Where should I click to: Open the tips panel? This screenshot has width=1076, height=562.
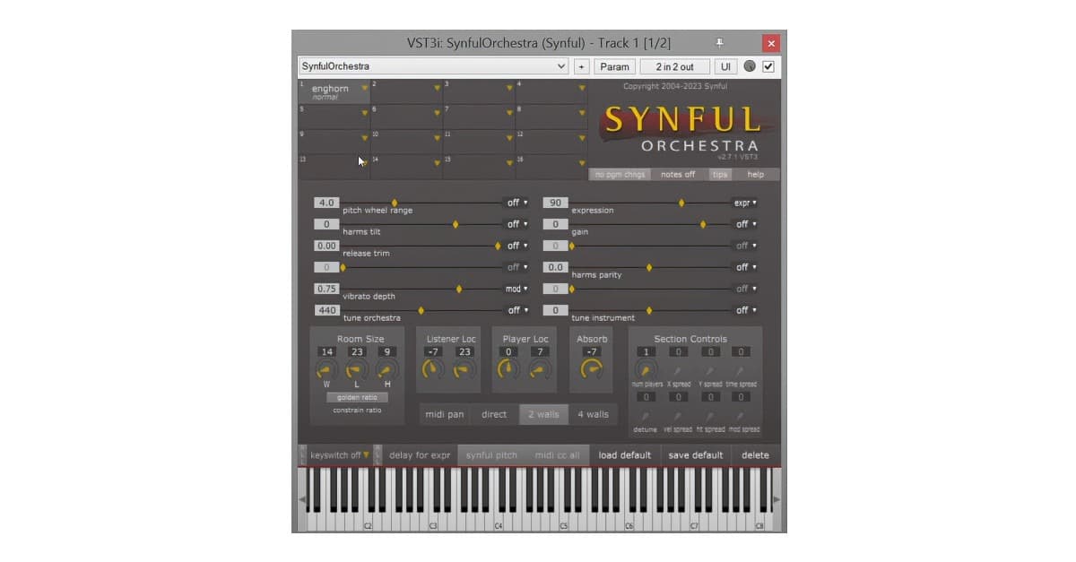[x=719, y=175]
